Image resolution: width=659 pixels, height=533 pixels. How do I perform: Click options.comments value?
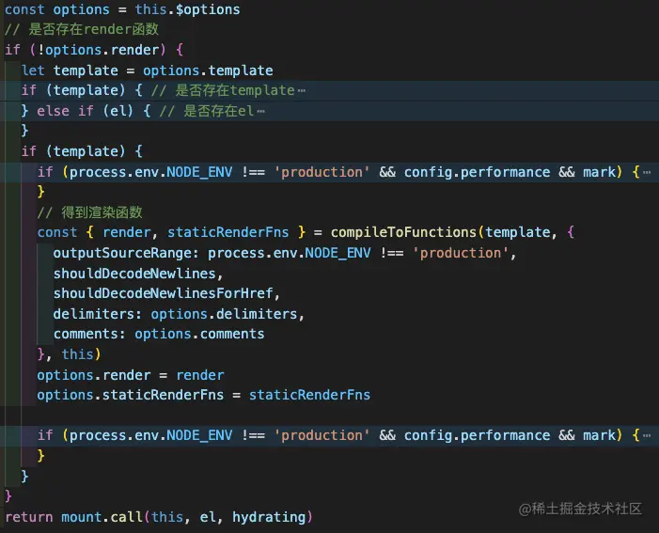(199, 334)
